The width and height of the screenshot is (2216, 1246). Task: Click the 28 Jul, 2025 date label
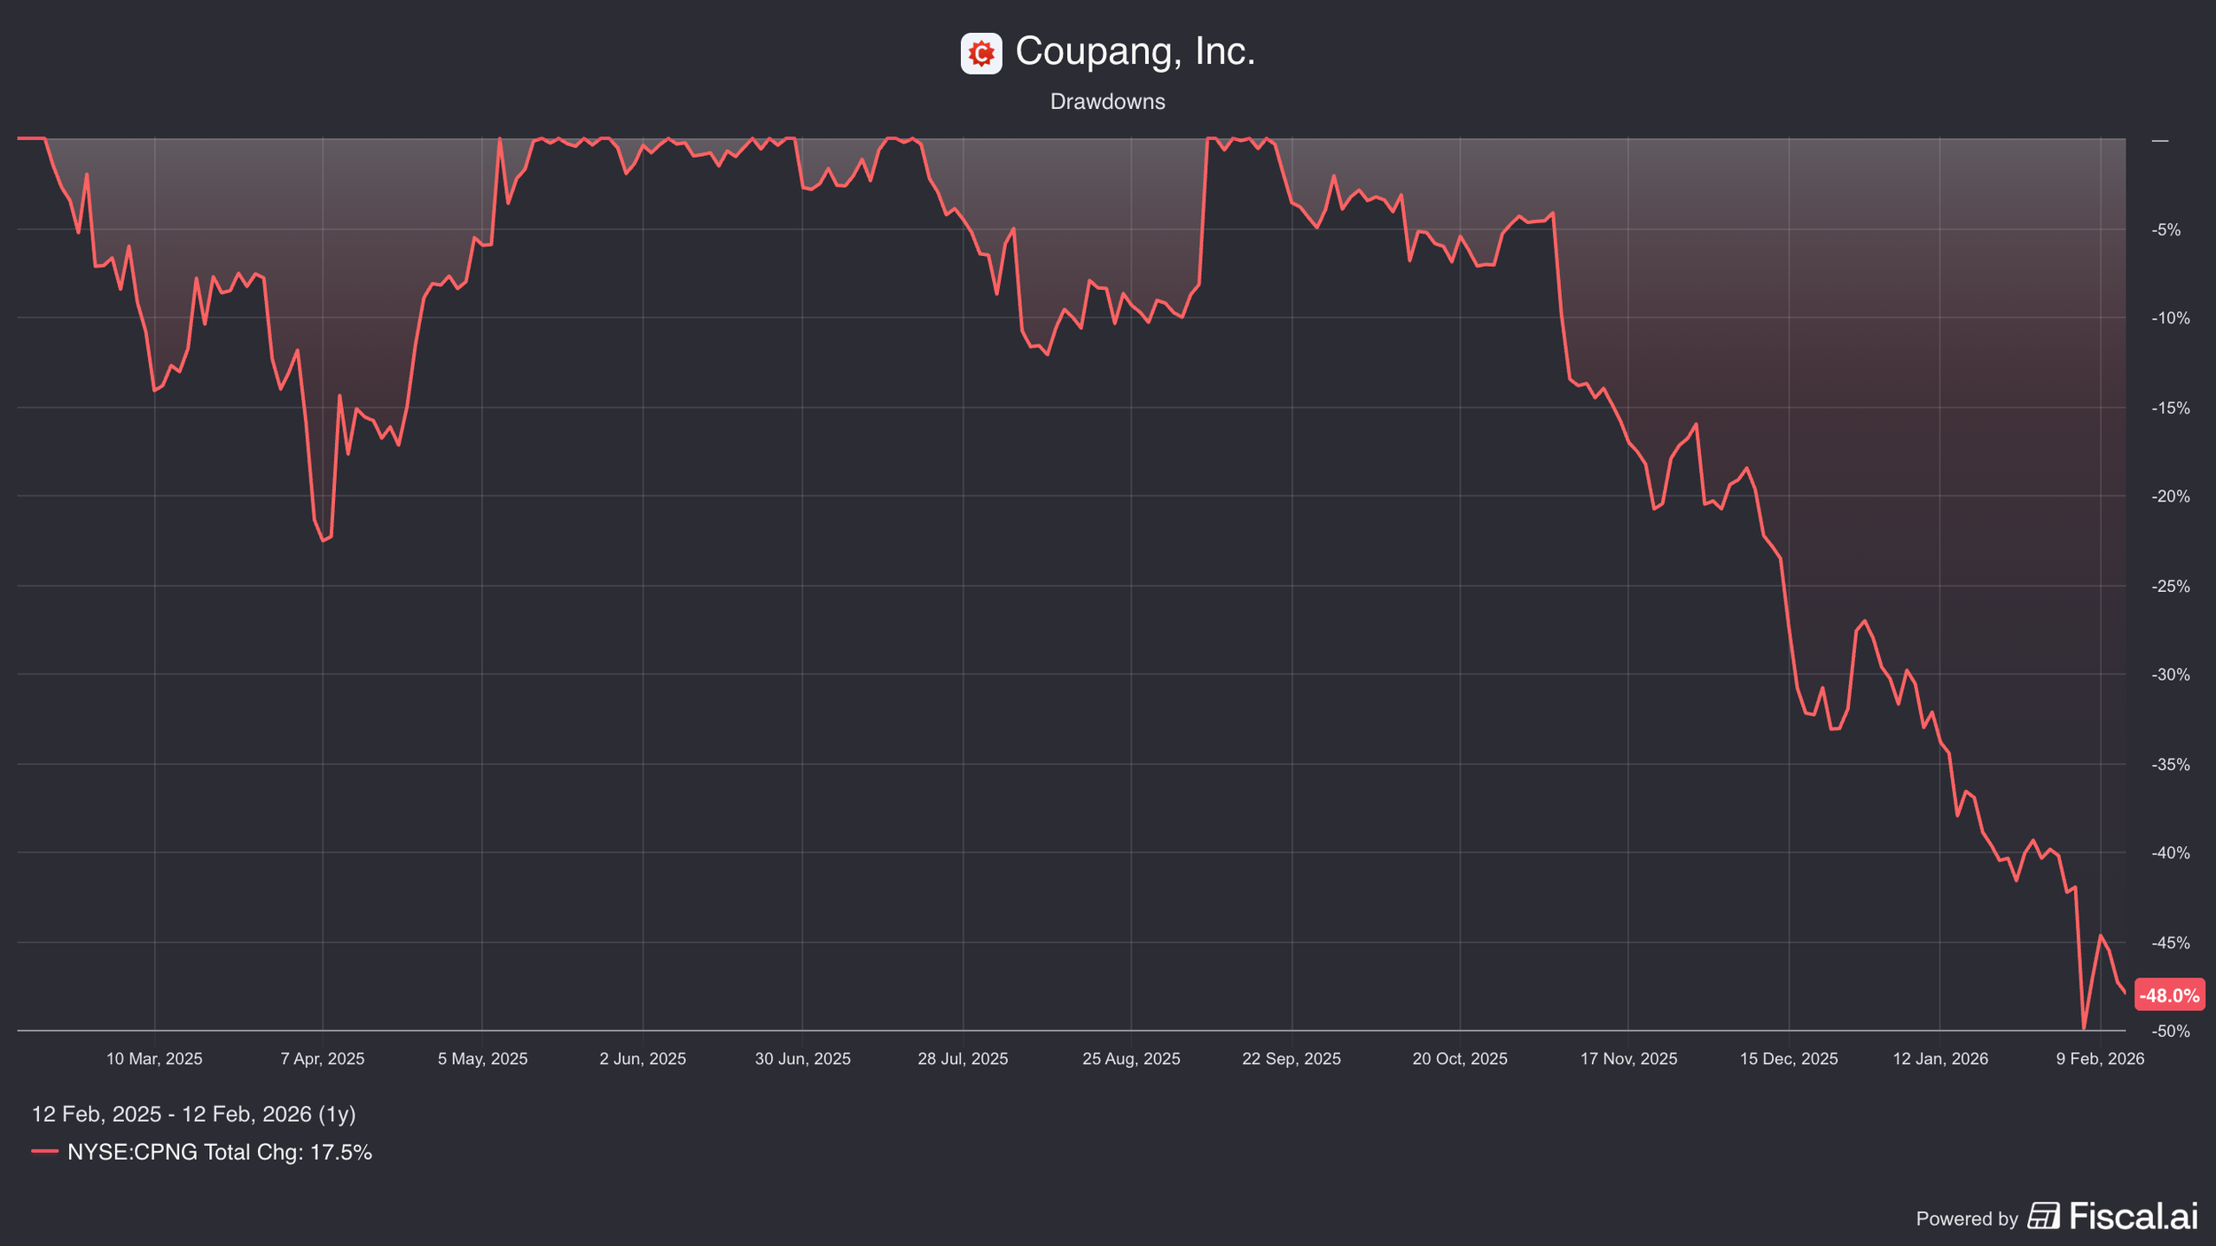[963, 1059]
